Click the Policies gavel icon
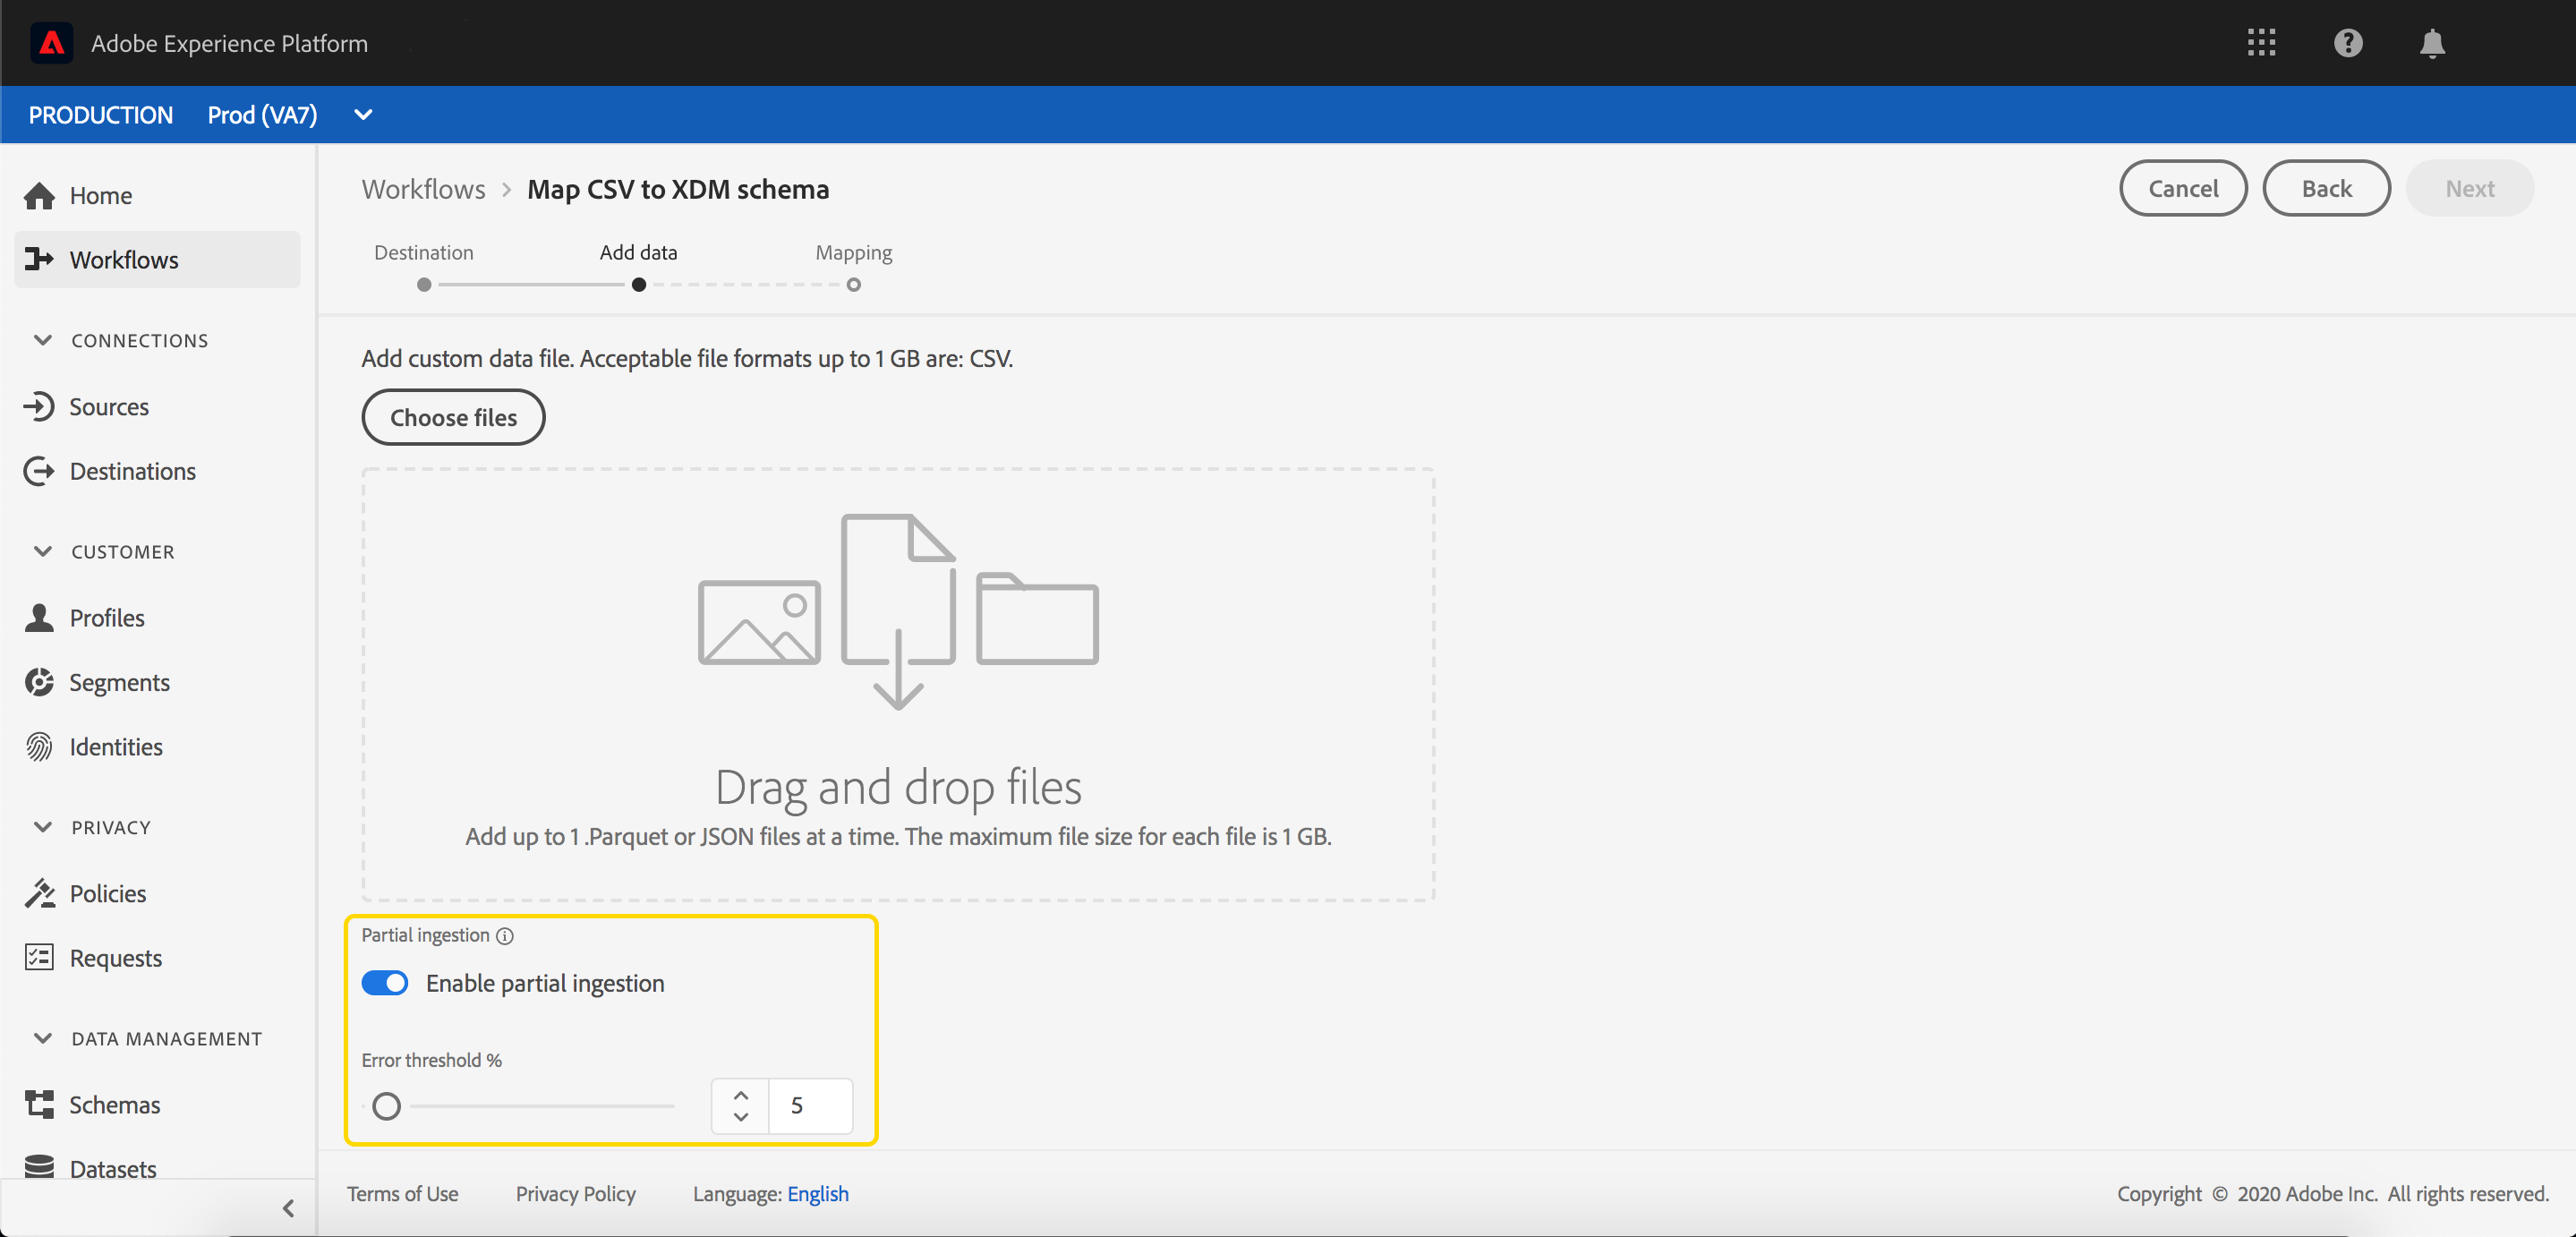 [39, 893]
